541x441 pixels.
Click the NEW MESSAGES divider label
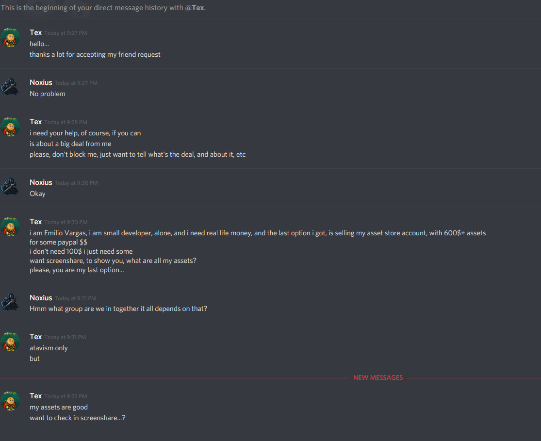[x=377, y=377]
